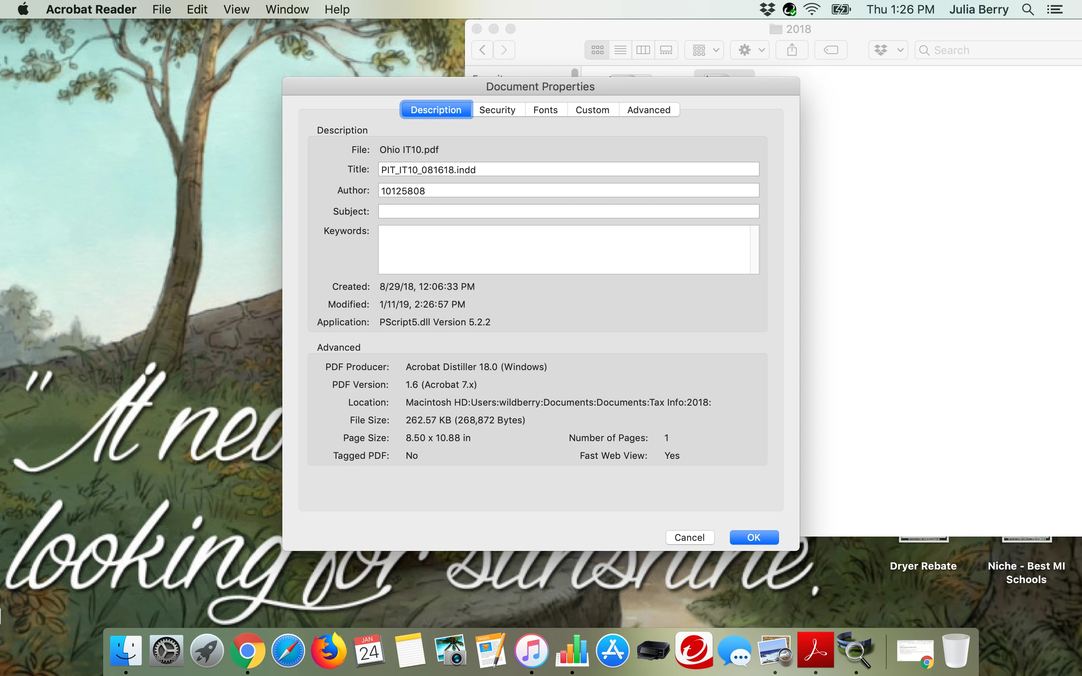Open the Dropbox menu bar icon
1082x676 pixels.
(767, 9)
